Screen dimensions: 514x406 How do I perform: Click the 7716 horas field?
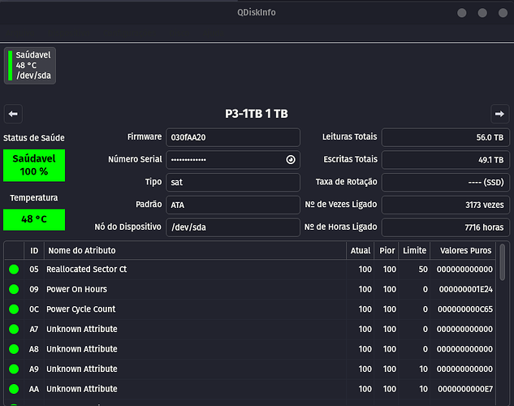tap(446, 227)
